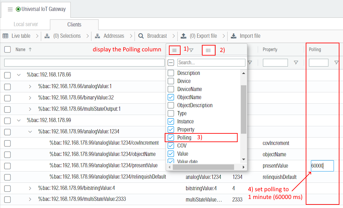343x208 pixels.
Task: Expand the binaryValue:32 tree node
Action: (x=30, y=98)
